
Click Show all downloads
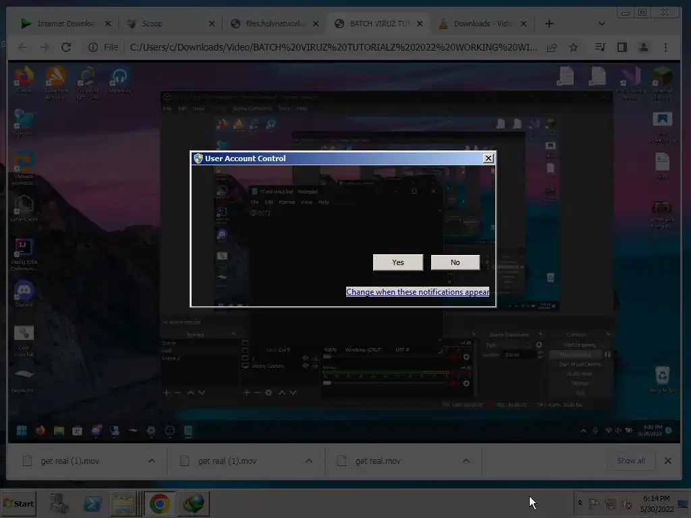point(631,461)
